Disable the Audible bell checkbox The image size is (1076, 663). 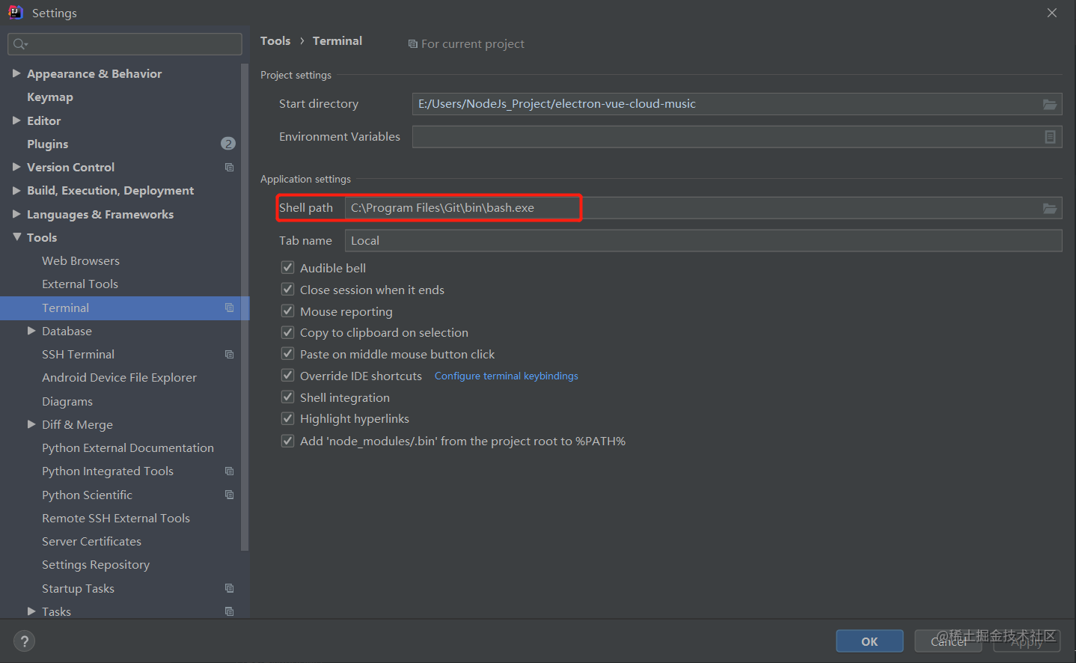coord(287,267)
